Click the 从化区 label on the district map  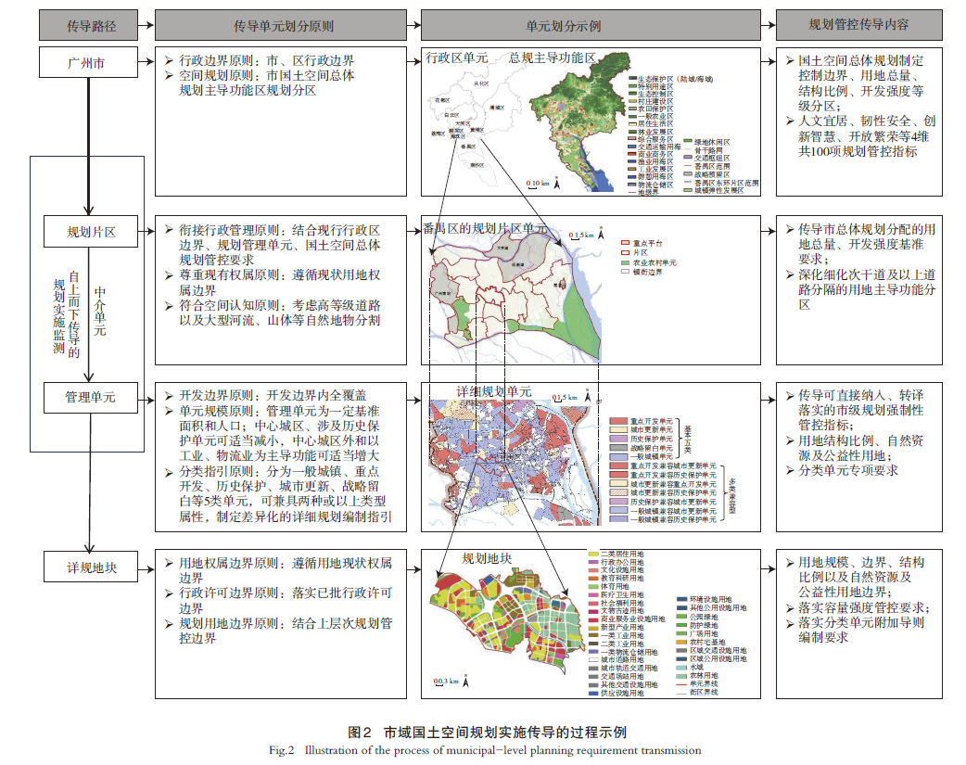[480, 83]
